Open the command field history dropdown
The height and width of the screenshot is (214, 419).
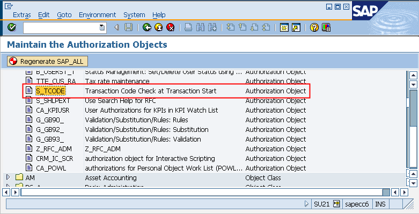[x=102, y=27]
